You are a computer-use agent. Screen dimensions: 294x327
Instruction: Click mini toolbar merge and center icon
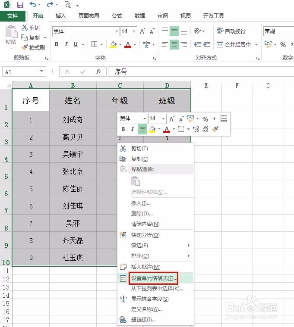tap(224, 118)
